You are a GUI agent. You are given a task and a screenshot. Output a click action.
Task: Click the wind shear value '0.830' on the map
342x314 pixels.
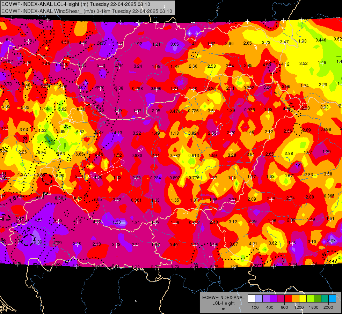coord(137,155)
